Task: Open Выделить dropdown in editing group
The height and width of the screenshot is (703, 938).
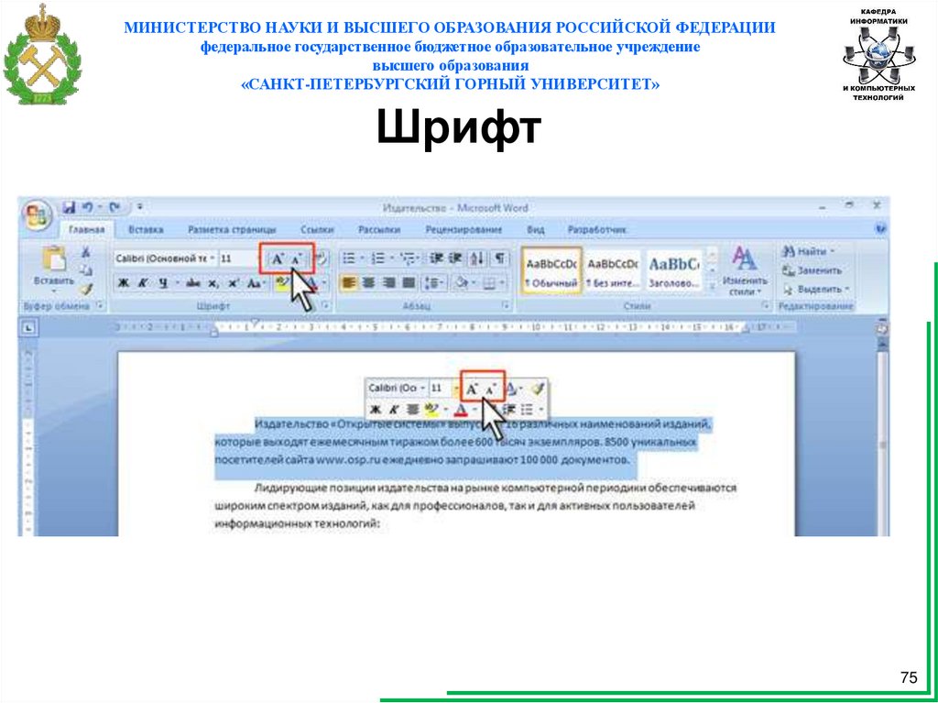Action: (x=816, y=290)
